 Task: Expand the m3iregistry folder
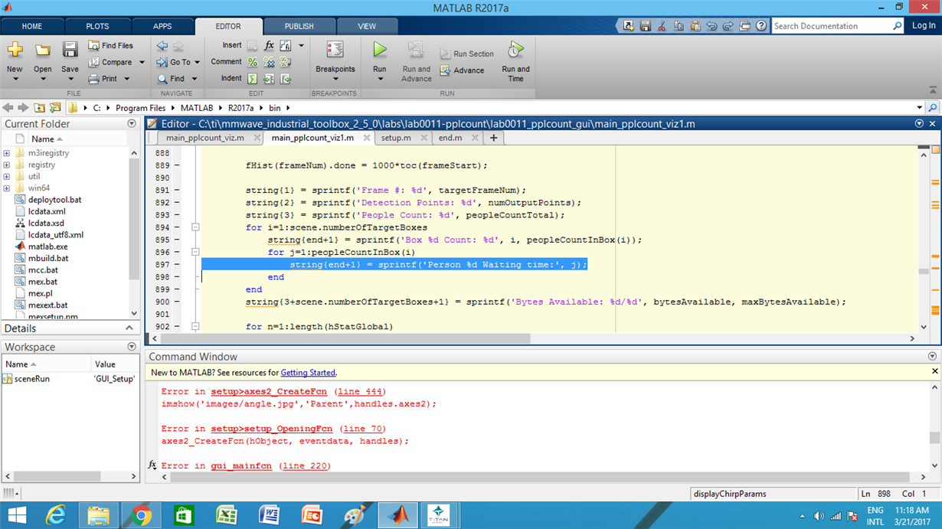(x=7, y=153)
